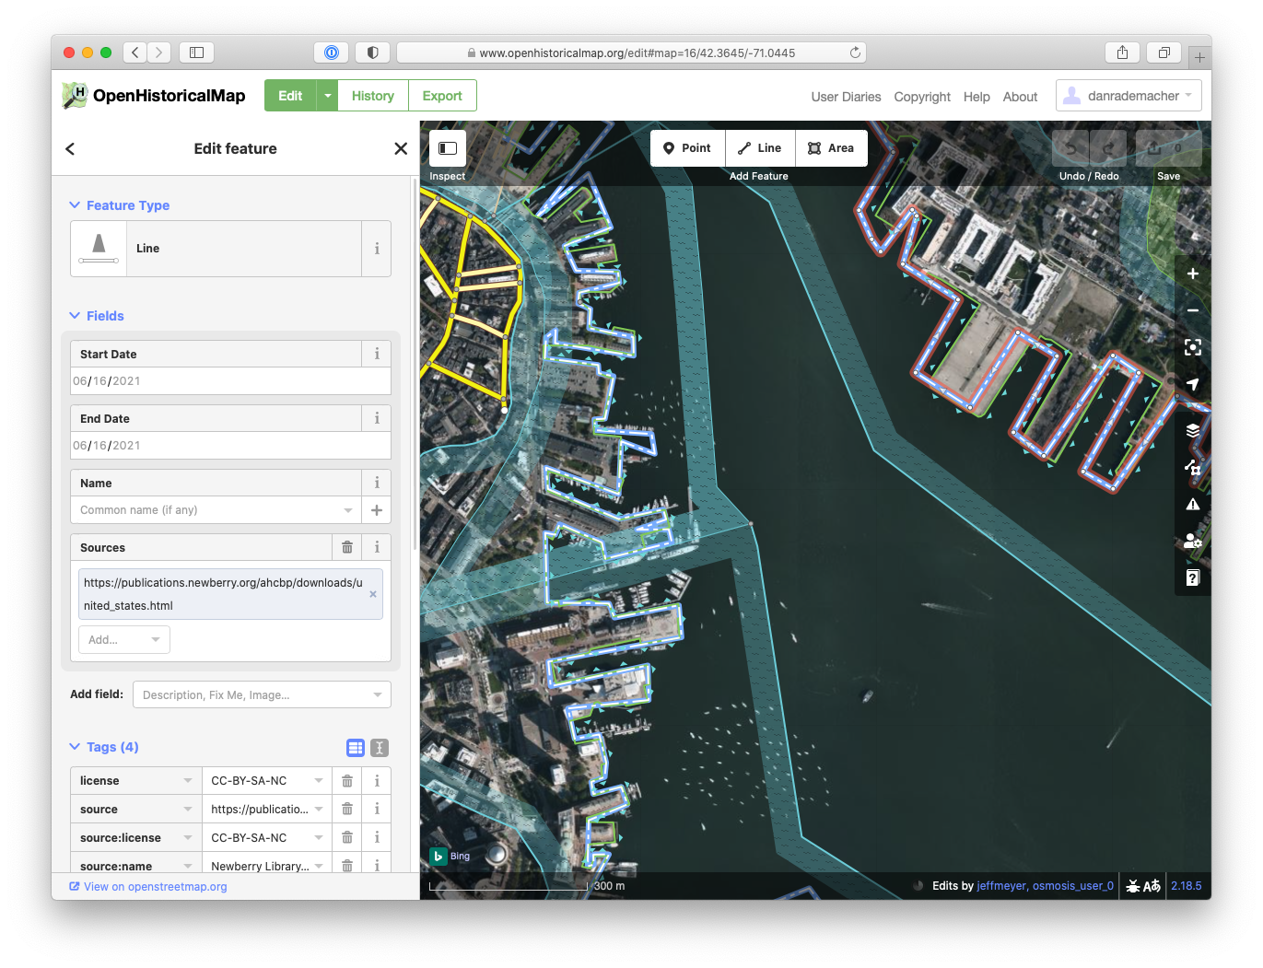
Task: Open the Inspect mode tool
Action: tap(447, 147)
